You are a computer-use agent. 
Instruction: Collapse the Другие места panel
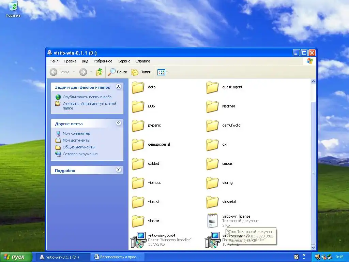click(118, 123)
